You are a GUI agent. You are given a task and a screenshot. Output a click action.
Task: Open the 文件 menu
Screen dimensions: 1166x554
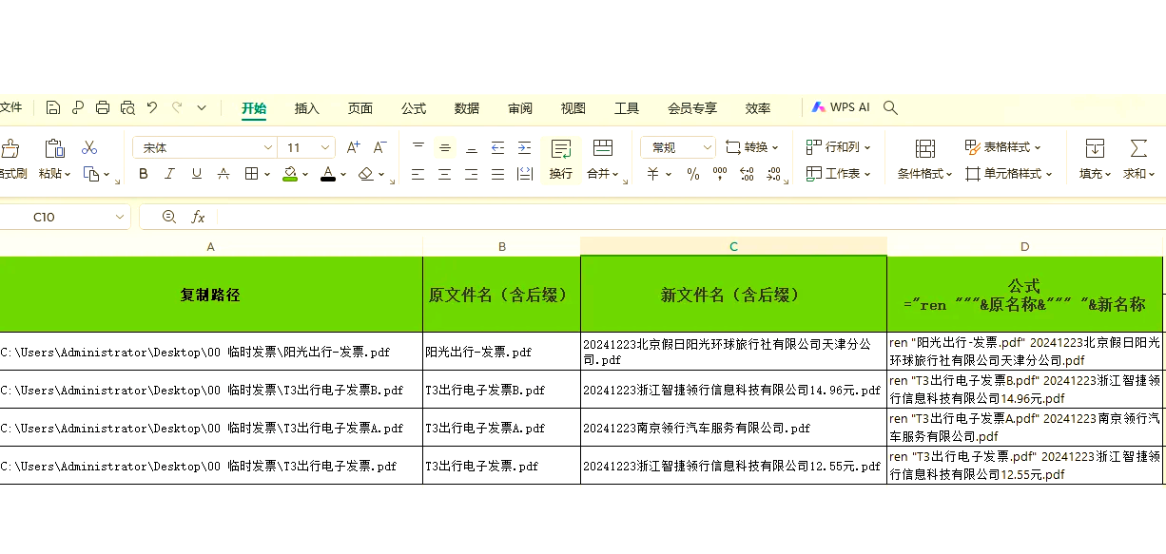(10, 108)
